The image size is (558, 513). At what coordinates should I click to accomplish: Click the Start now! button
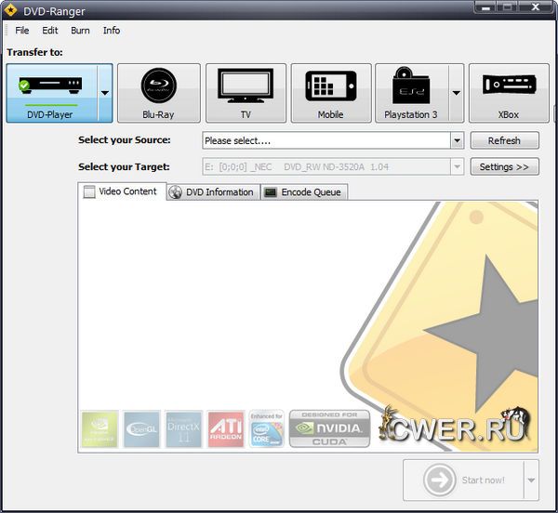464,480
